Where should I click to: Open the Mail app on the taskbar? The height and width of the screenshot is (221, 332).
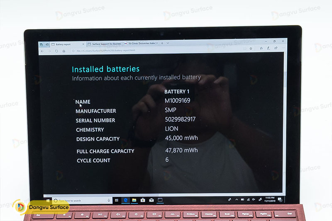(151, 200)
